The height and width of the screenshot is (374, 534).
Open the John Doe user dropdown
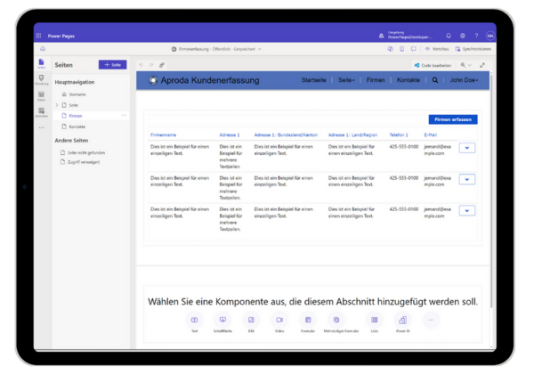tap(464, 80)
